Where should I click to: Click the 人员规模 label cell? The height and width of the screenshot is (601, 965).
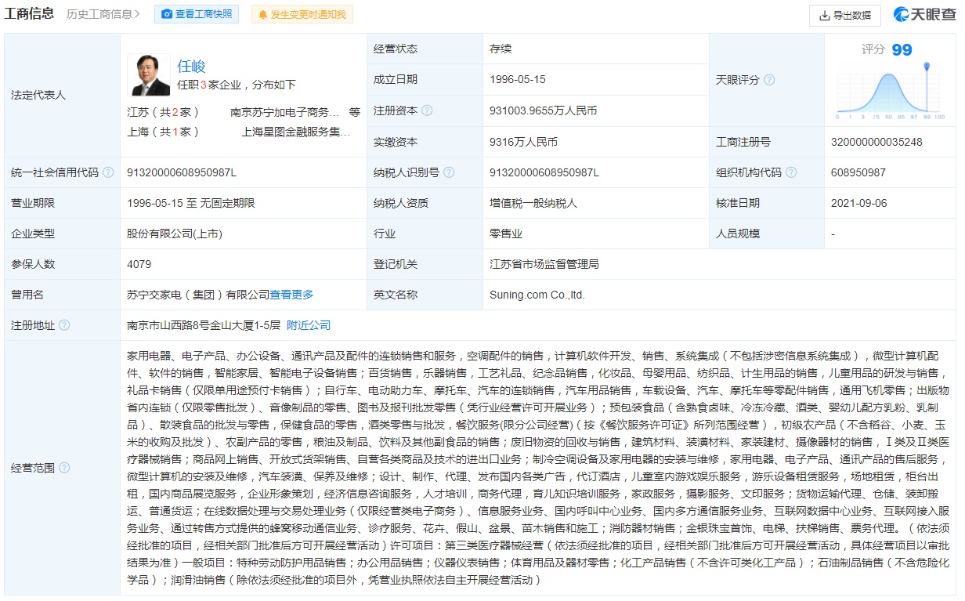click(766, 234)
